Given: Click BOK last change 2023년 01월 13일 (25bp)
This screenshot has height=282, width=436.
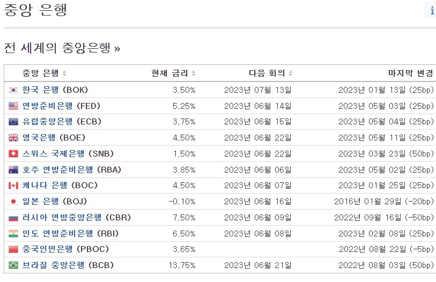Looking at the screenshot, I should pos(386,90).
